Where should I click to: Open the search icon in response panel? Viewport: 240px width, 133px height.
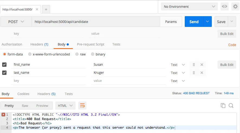(x=231, y=106)
